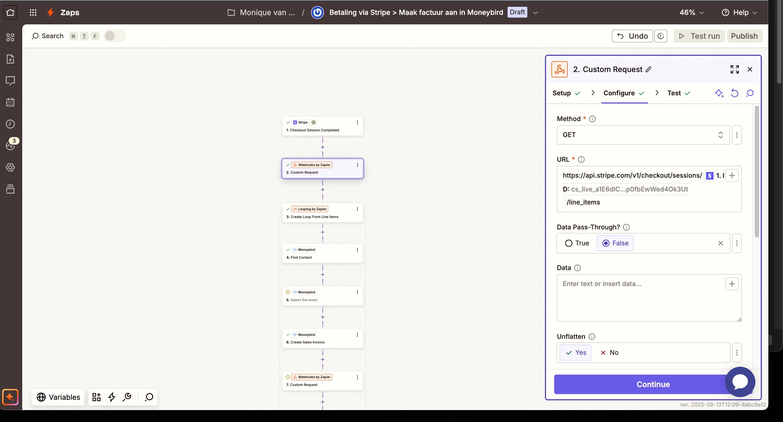The width and height of the screenshot is (783, 422).
Task: Click the refresh fields icon in panel
Action: pos(735,93)
